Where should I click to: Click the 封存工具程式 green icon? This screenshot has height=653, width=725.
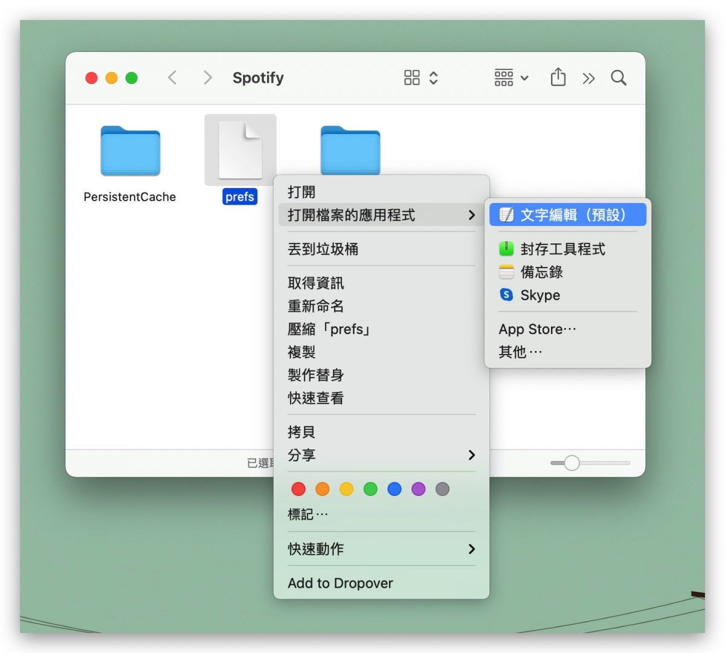[x=506, y=249]
